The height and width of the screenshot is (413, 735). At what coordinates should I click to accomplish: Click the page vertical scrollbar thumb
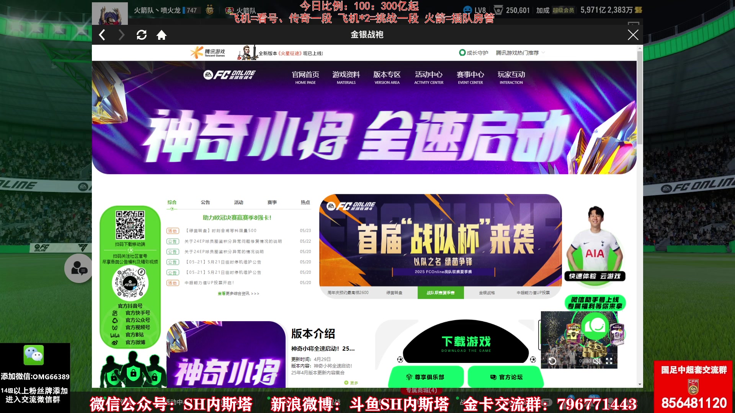[640, 98]
